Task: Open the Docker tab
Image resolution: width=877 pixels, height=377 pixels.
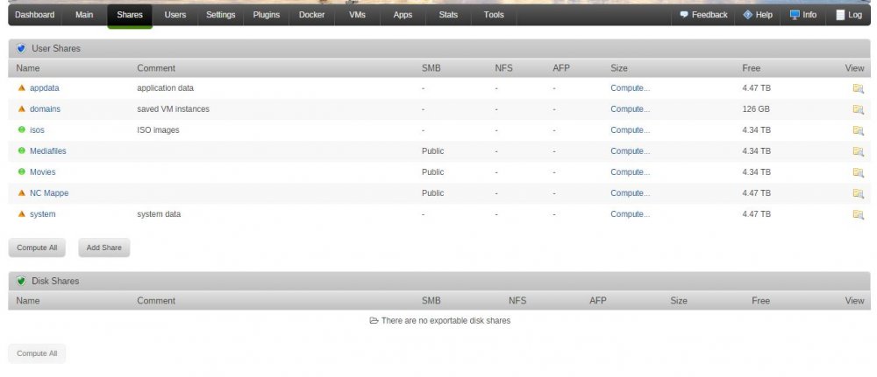Action: pos(311,15)
